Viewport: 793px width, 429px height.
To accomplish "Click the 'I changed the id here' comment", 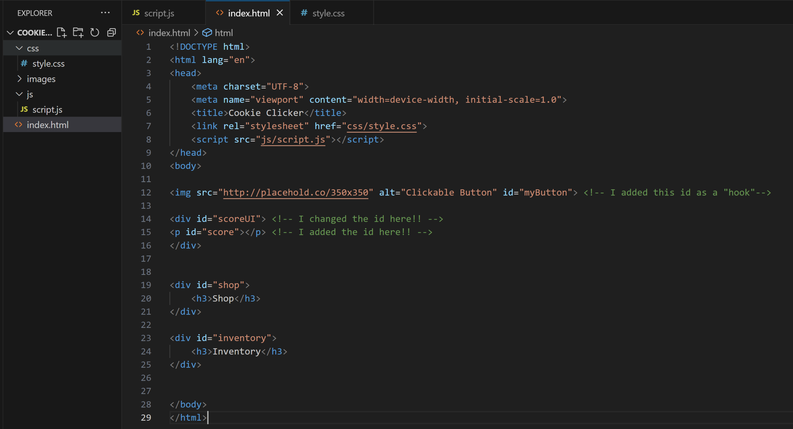I will click(x=357, y=219).
